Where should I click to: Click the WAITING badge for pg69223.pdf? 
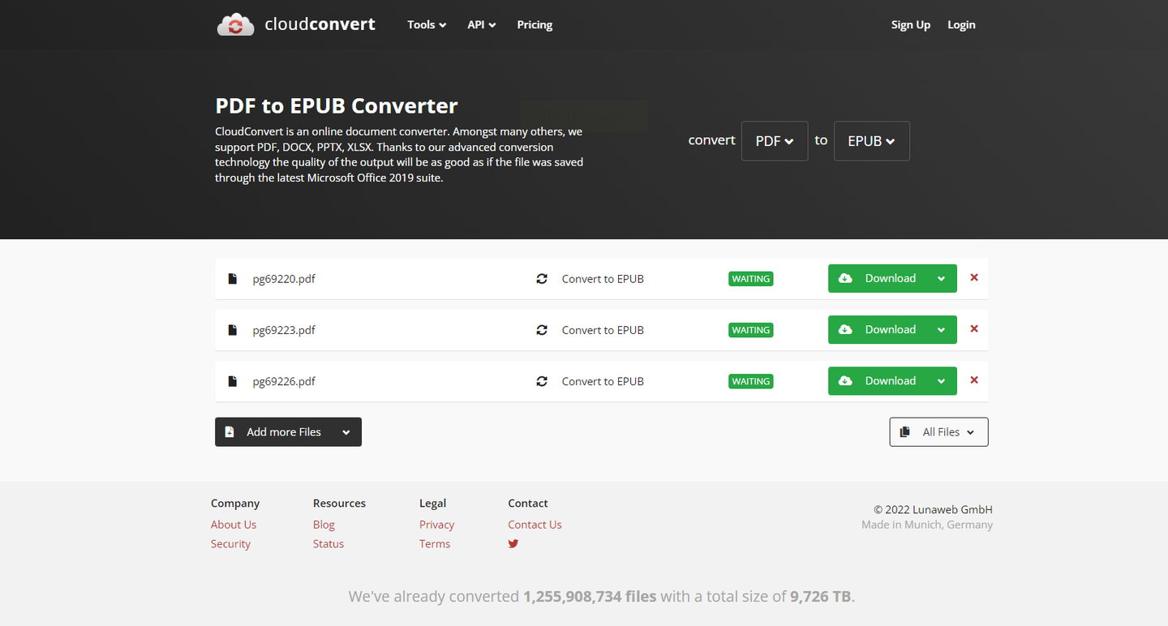[751, 330]
